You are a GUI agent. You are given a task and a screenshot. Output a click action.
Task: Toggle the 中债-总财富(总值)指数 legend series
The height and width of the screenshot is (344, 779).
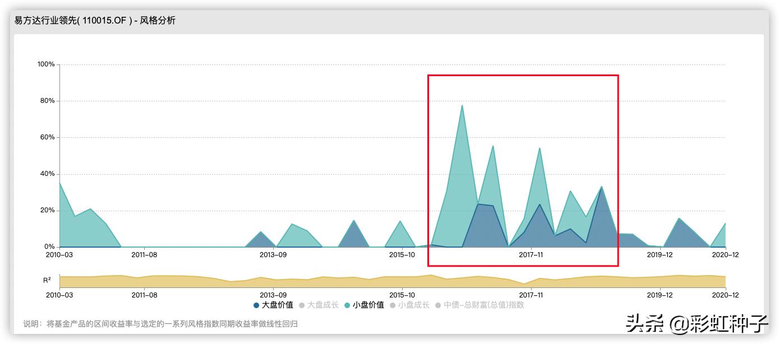pos(480,305)
